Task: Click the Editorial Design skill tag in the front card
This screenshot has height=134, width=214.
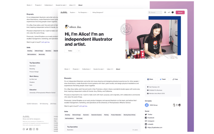Action: [x=77, y=115]
